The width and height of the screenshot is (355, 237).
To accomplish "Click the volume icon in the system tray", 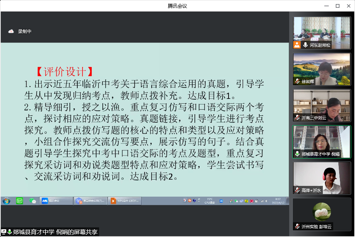I will [x=266, y=201].
